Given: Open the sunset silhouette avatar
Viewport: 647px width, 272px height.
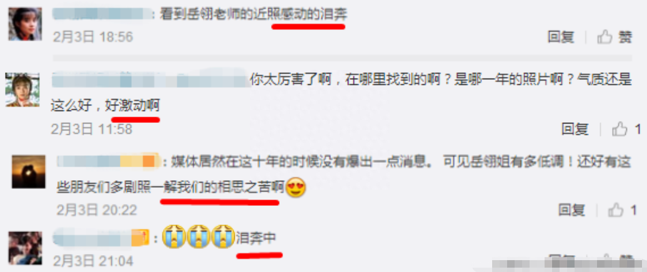Looking at the screenshot, I should (x=29, y=172).
